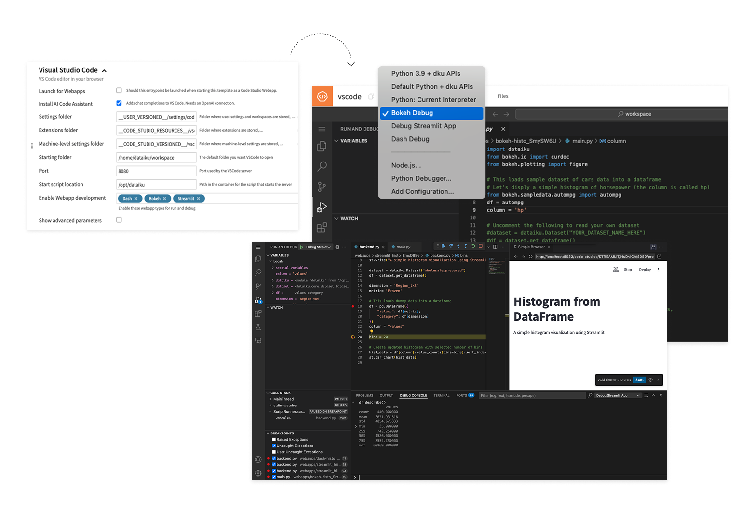
Task: Open Extensions in upper vscode window sidebar
Action: pos(322,227)
